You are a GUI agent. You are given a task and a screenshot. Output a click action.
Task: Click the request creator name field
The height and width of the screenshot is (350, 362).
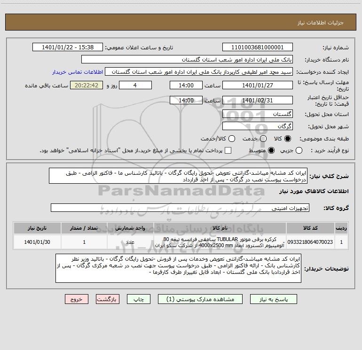[x=199, y=72]
